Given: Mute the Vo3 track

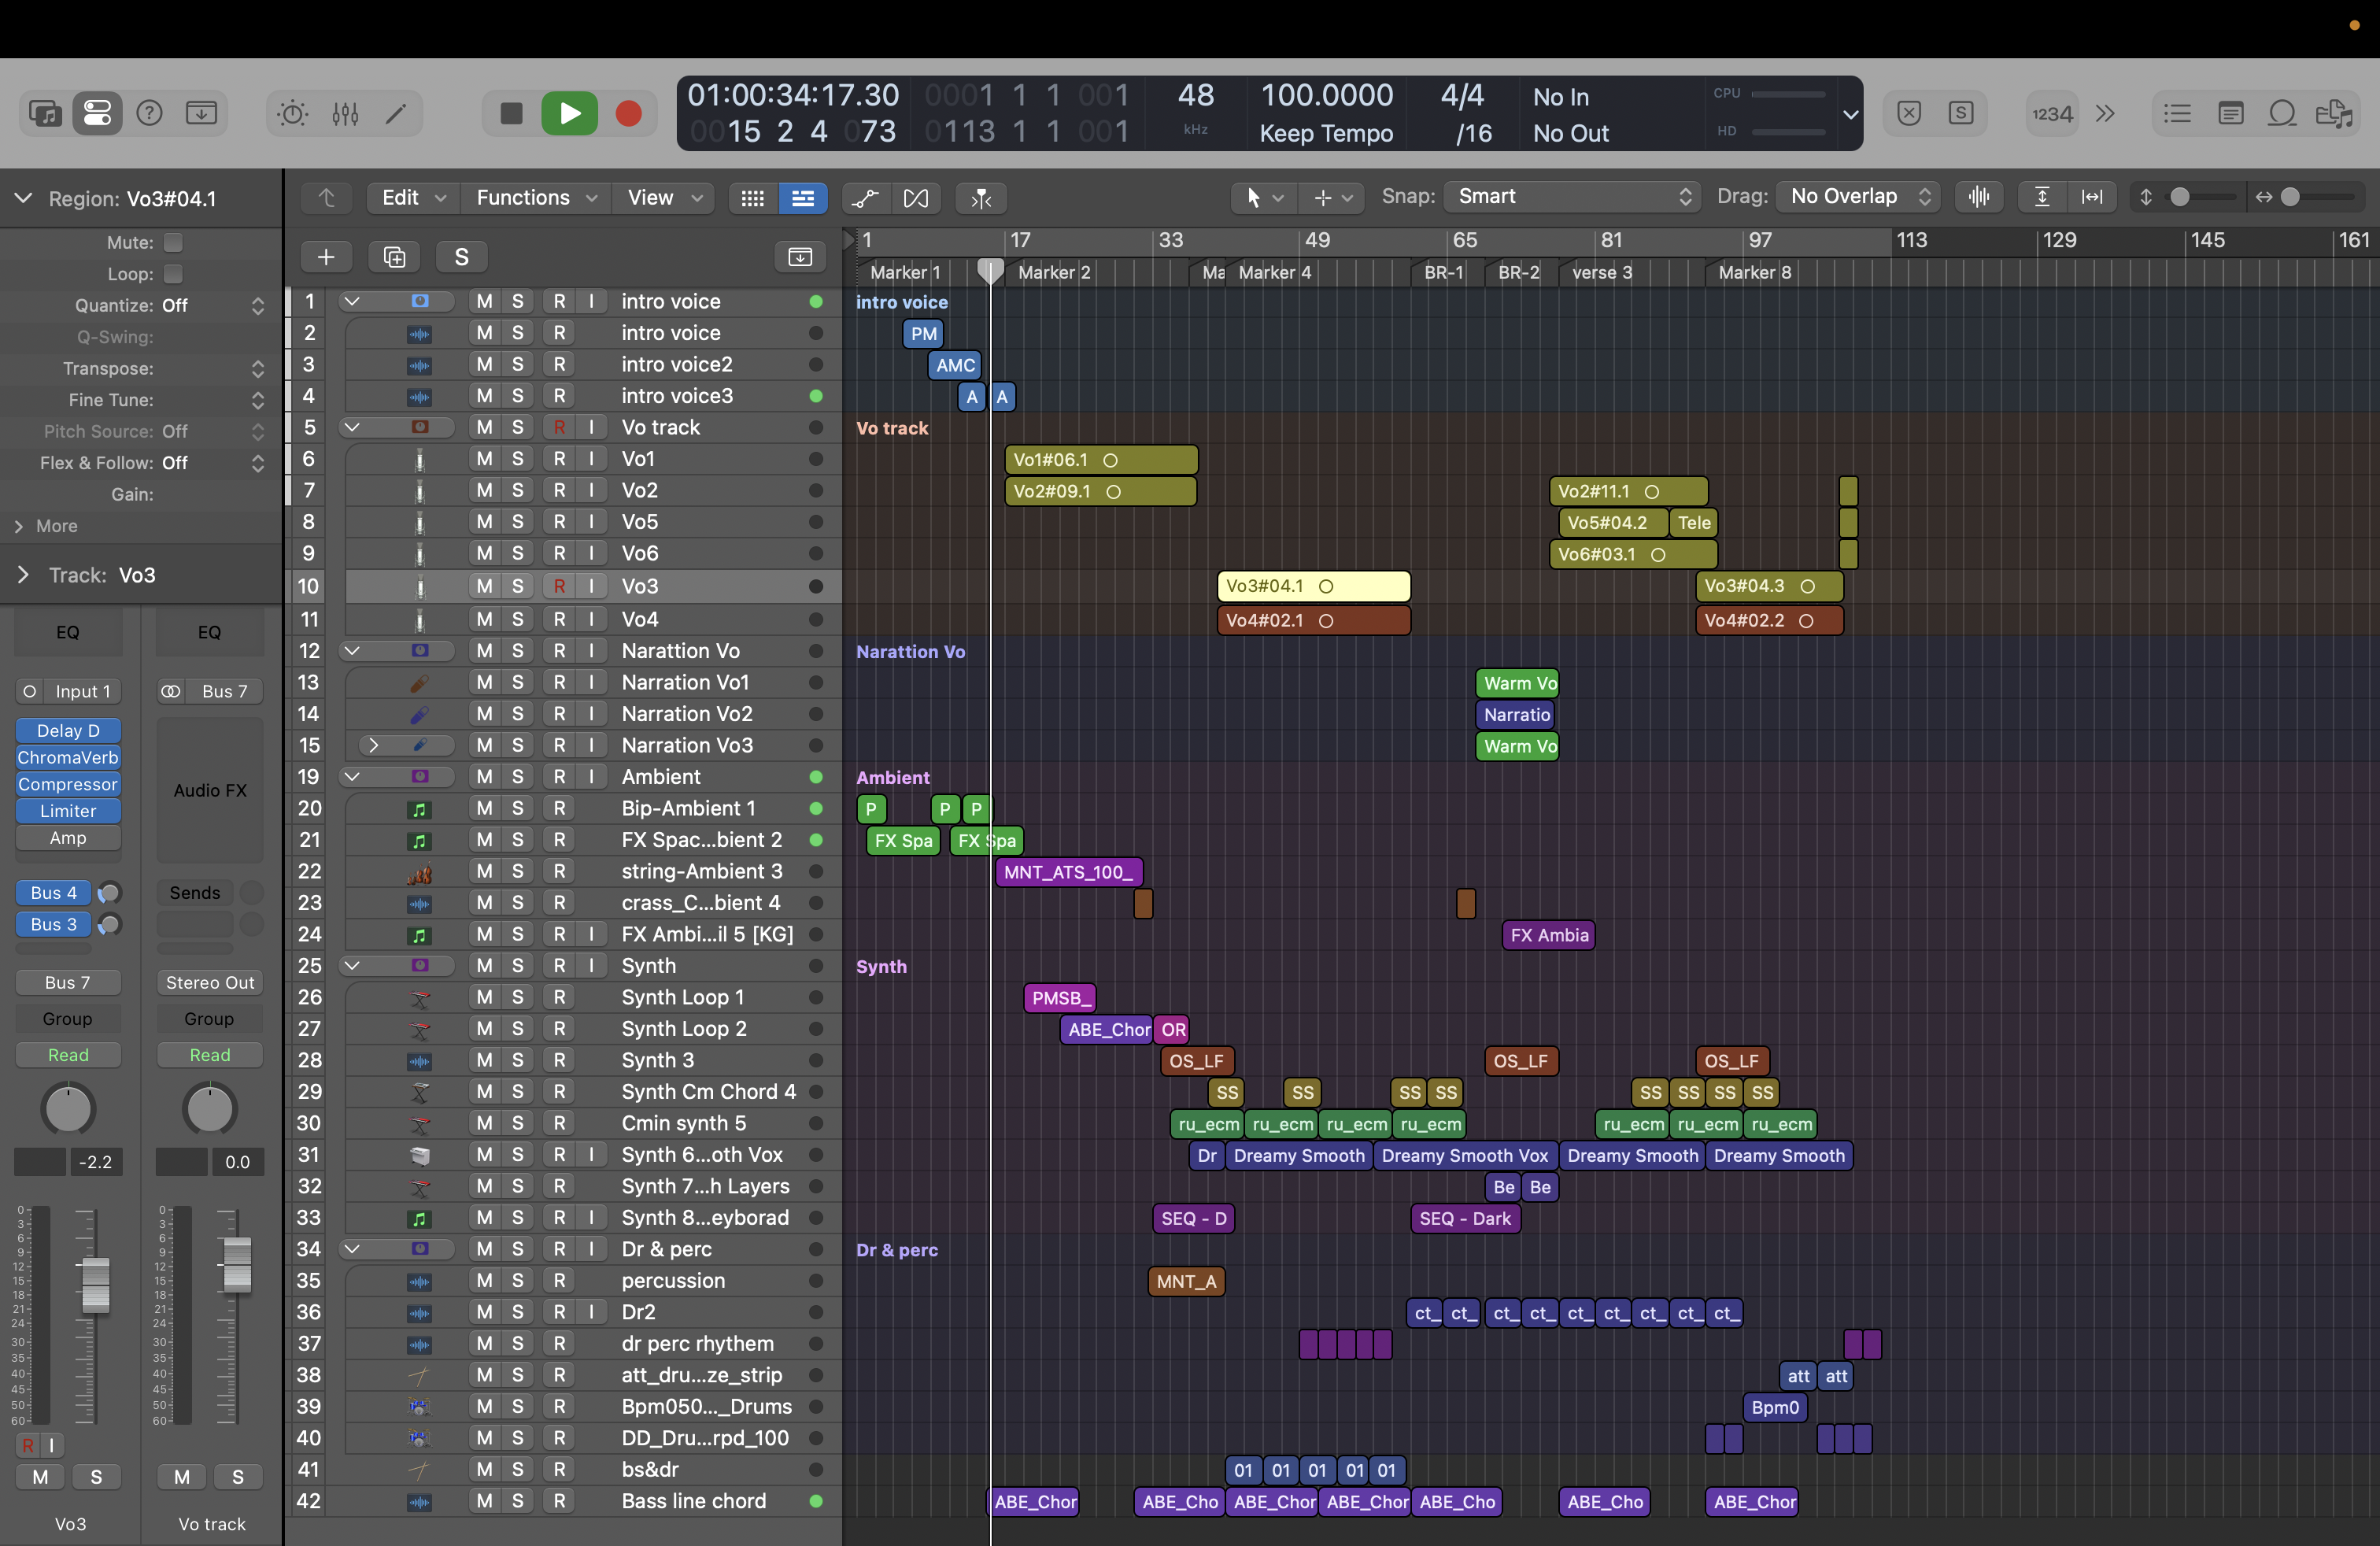Looking at the screenshot, I should pos(484,586).
